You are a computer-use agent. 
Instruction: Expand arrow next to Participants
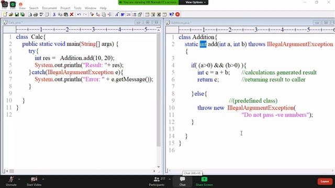point(170,179)
